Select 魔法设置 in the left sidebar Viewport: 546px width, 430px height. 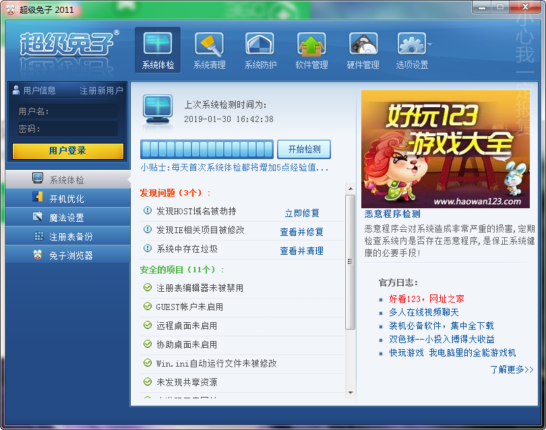click(68, 216)
